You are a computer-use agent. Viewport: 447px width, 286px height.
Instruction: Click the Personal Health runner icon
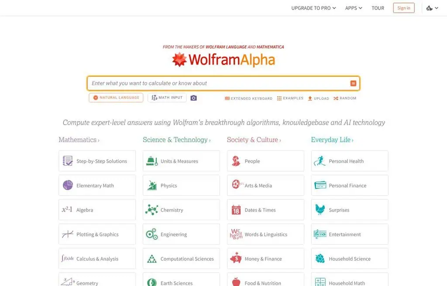[x=320, y=161]
